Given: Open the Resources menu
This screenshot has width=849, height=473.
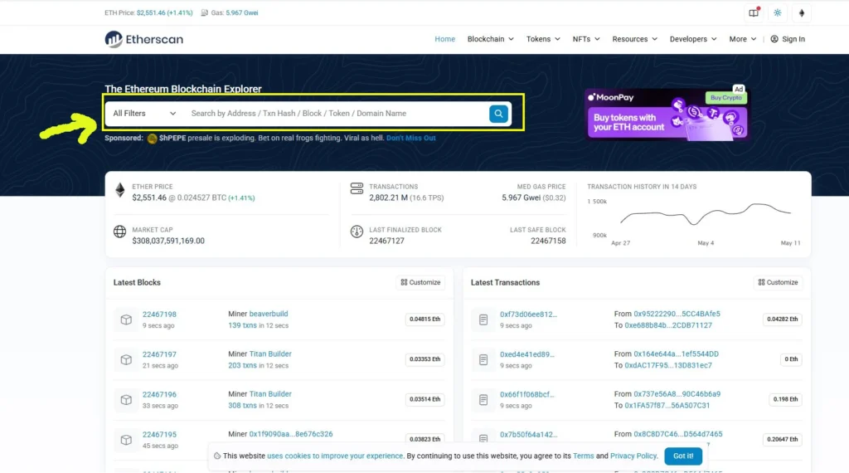Looking at the screenshot, I should click(634, 39).
